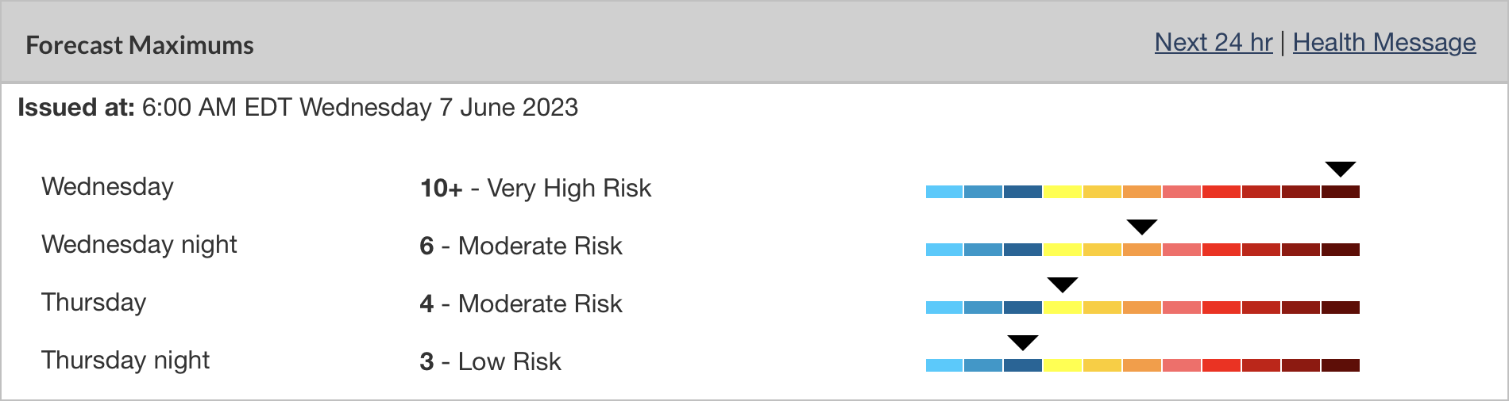Viewport: 1509px width, 401px height.
Task: Click the light blue segment in Wednesday's scale
Action: pyautogui.click(x=944, y=192)
